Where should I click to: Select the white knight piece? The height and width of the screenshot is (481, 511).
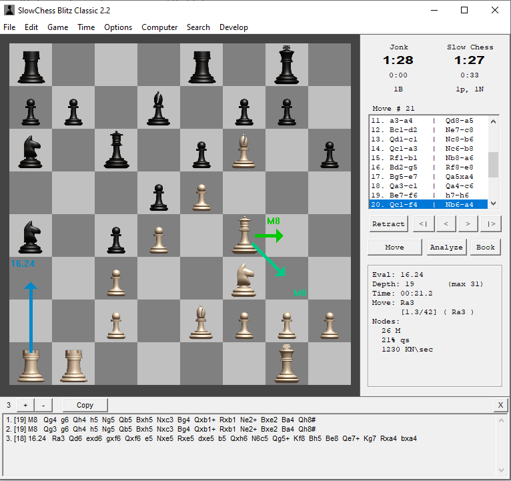coord(244,278)
